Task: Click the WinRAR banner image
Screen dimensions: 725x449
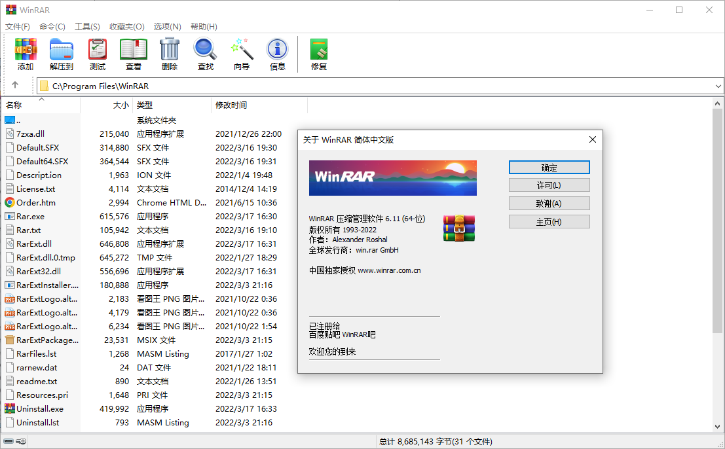Action: [x=392, y=178]
